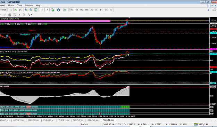The height and width of the screenshot is (127, 217).
Task: Switch to H4 timeframe
Action: [x=96, y=10]
